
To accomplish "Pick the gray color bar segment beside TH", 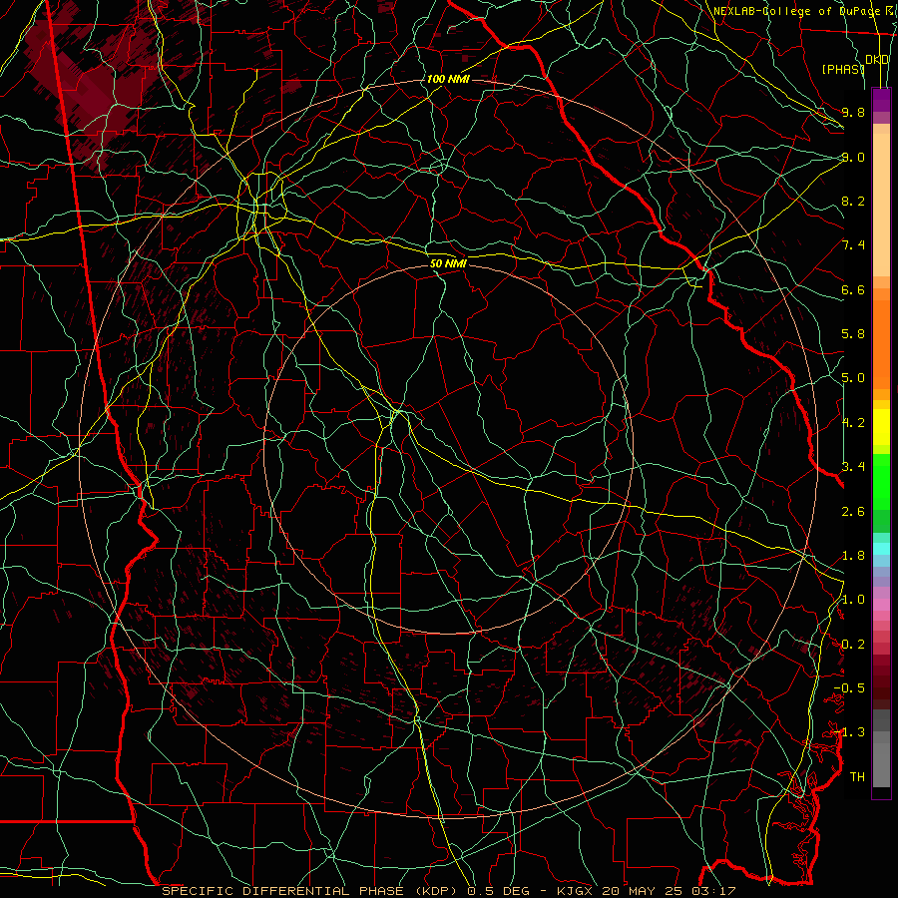I will pyautogui.click(x=881, y=765).
